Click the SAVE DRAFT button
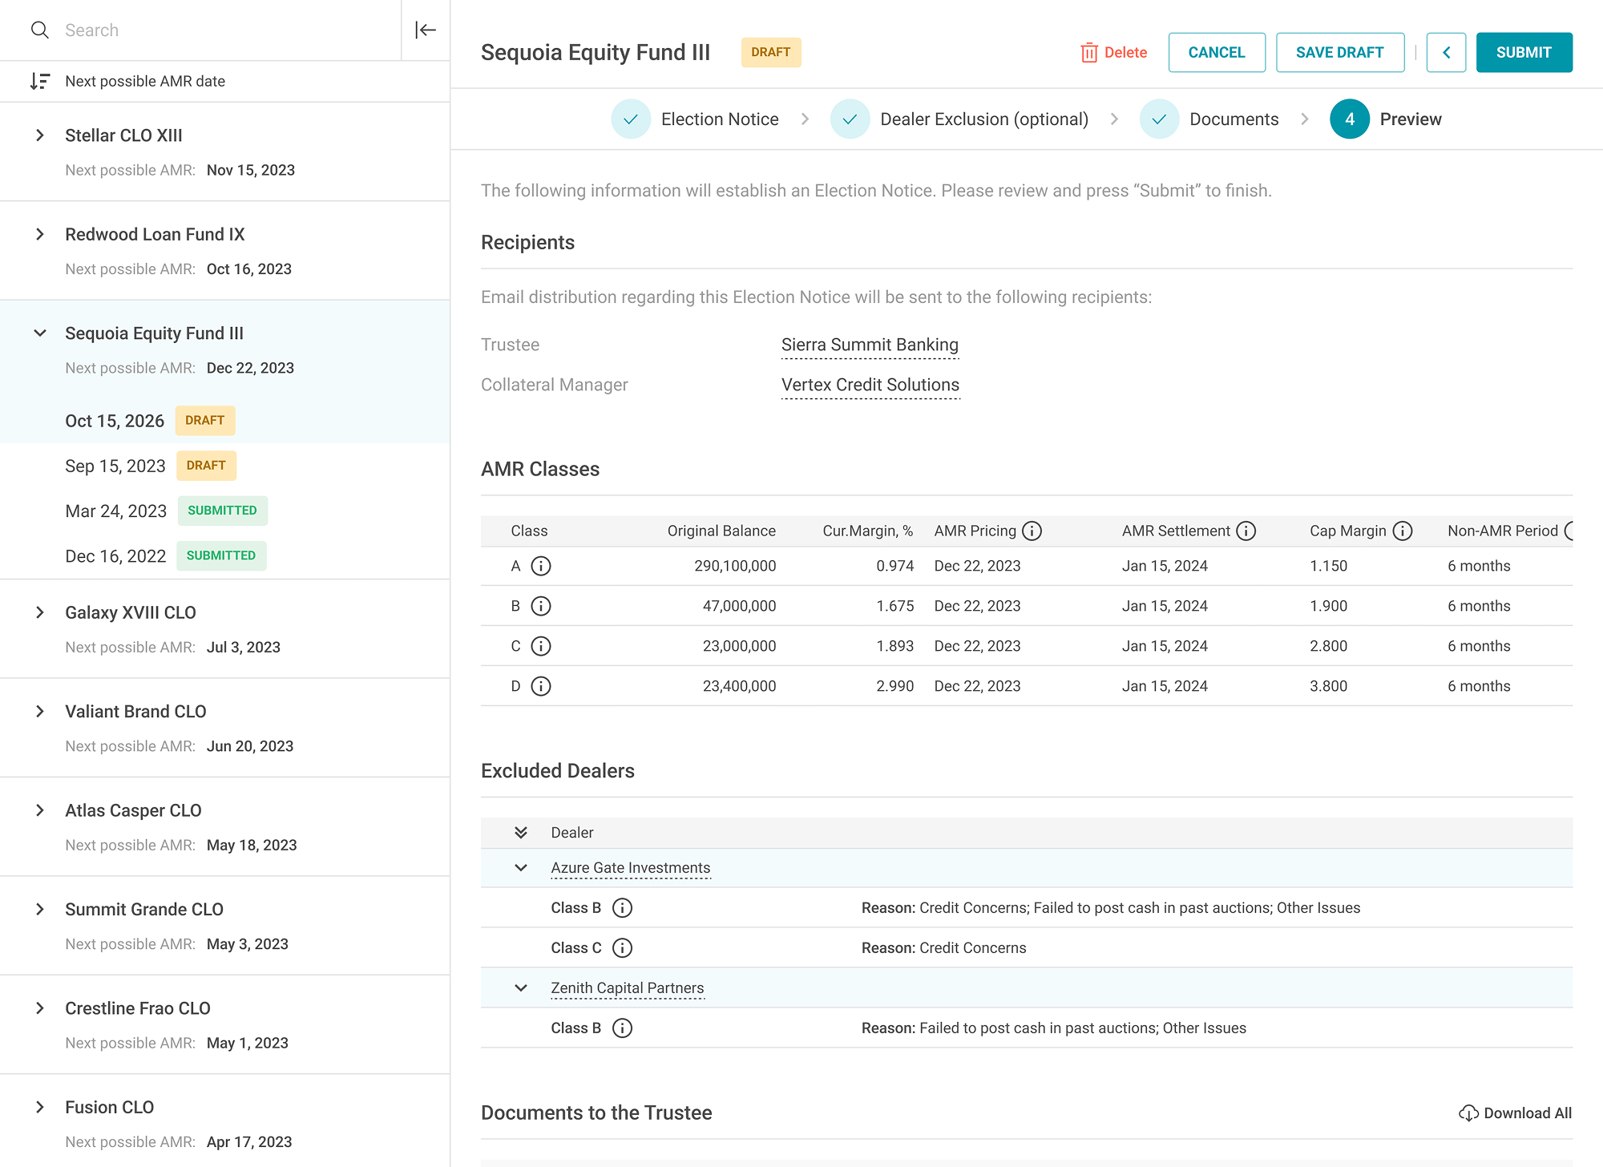Image resolution: width=1603 pixels, height=1167 pixels. click(1340, 53)
